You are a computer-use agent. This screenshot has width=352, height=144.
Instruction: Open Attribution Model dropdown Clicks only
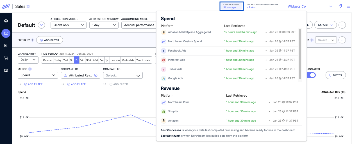pyautogui.click(x=68, y=25)
